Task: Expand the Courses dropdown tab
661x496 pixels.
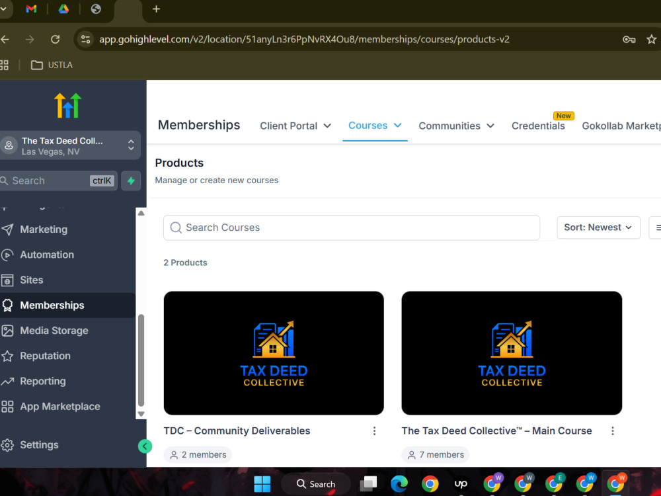Action: (x=375, y=126)
